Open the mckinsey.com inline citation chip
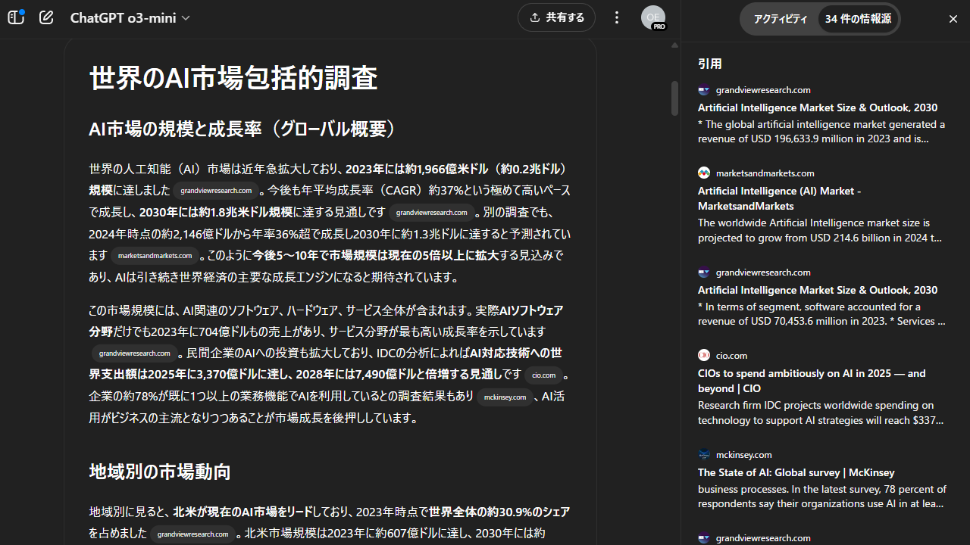 [505, 397]
